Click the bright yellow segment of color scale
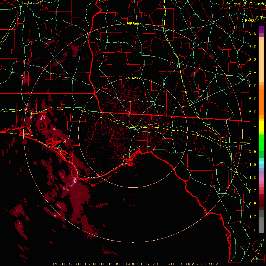Viewport: 266px width, 266px height. [261, 126]
